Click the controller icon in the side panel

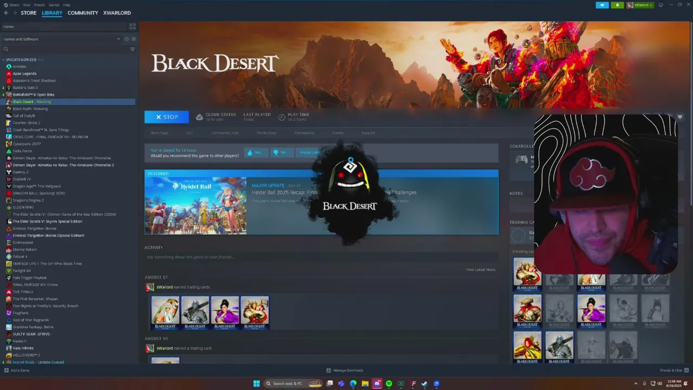(x=521, y=159)
